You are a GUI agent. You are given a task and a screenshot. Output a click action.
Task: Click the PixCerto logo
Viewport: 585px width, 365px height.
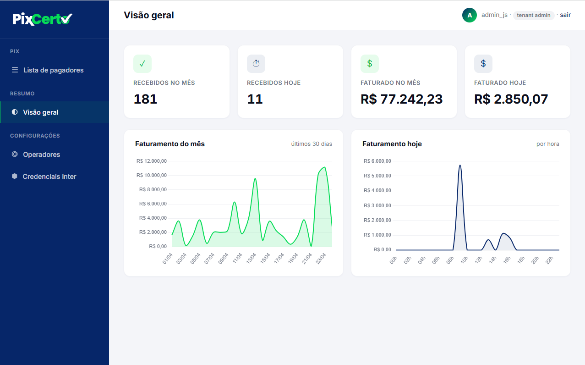coord(42,19)
